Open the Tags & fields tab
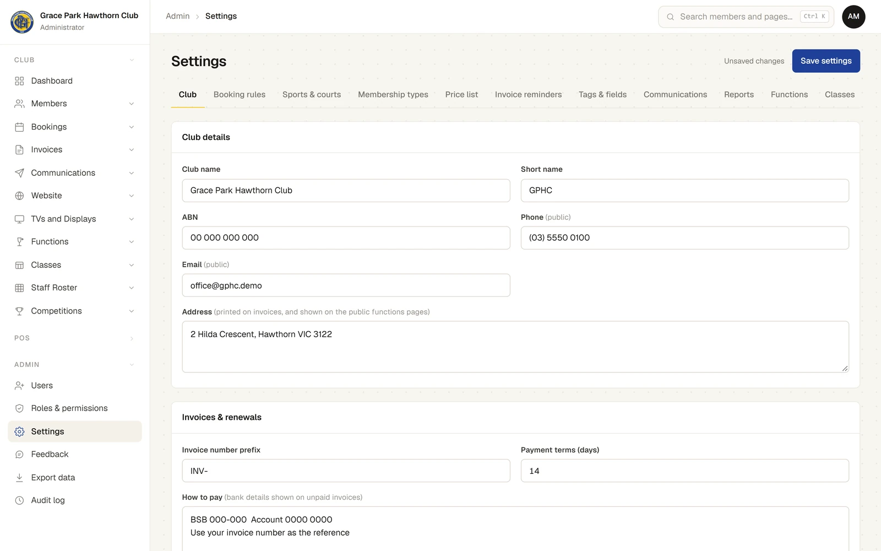 [602, 95]
